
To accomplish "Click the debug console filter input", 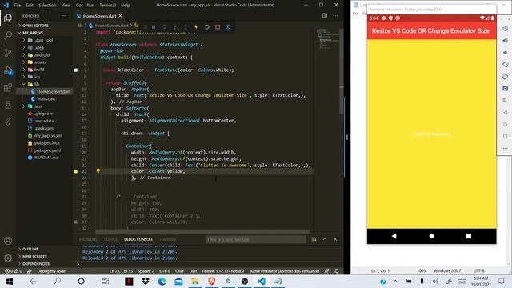I will tap(256, 239).
